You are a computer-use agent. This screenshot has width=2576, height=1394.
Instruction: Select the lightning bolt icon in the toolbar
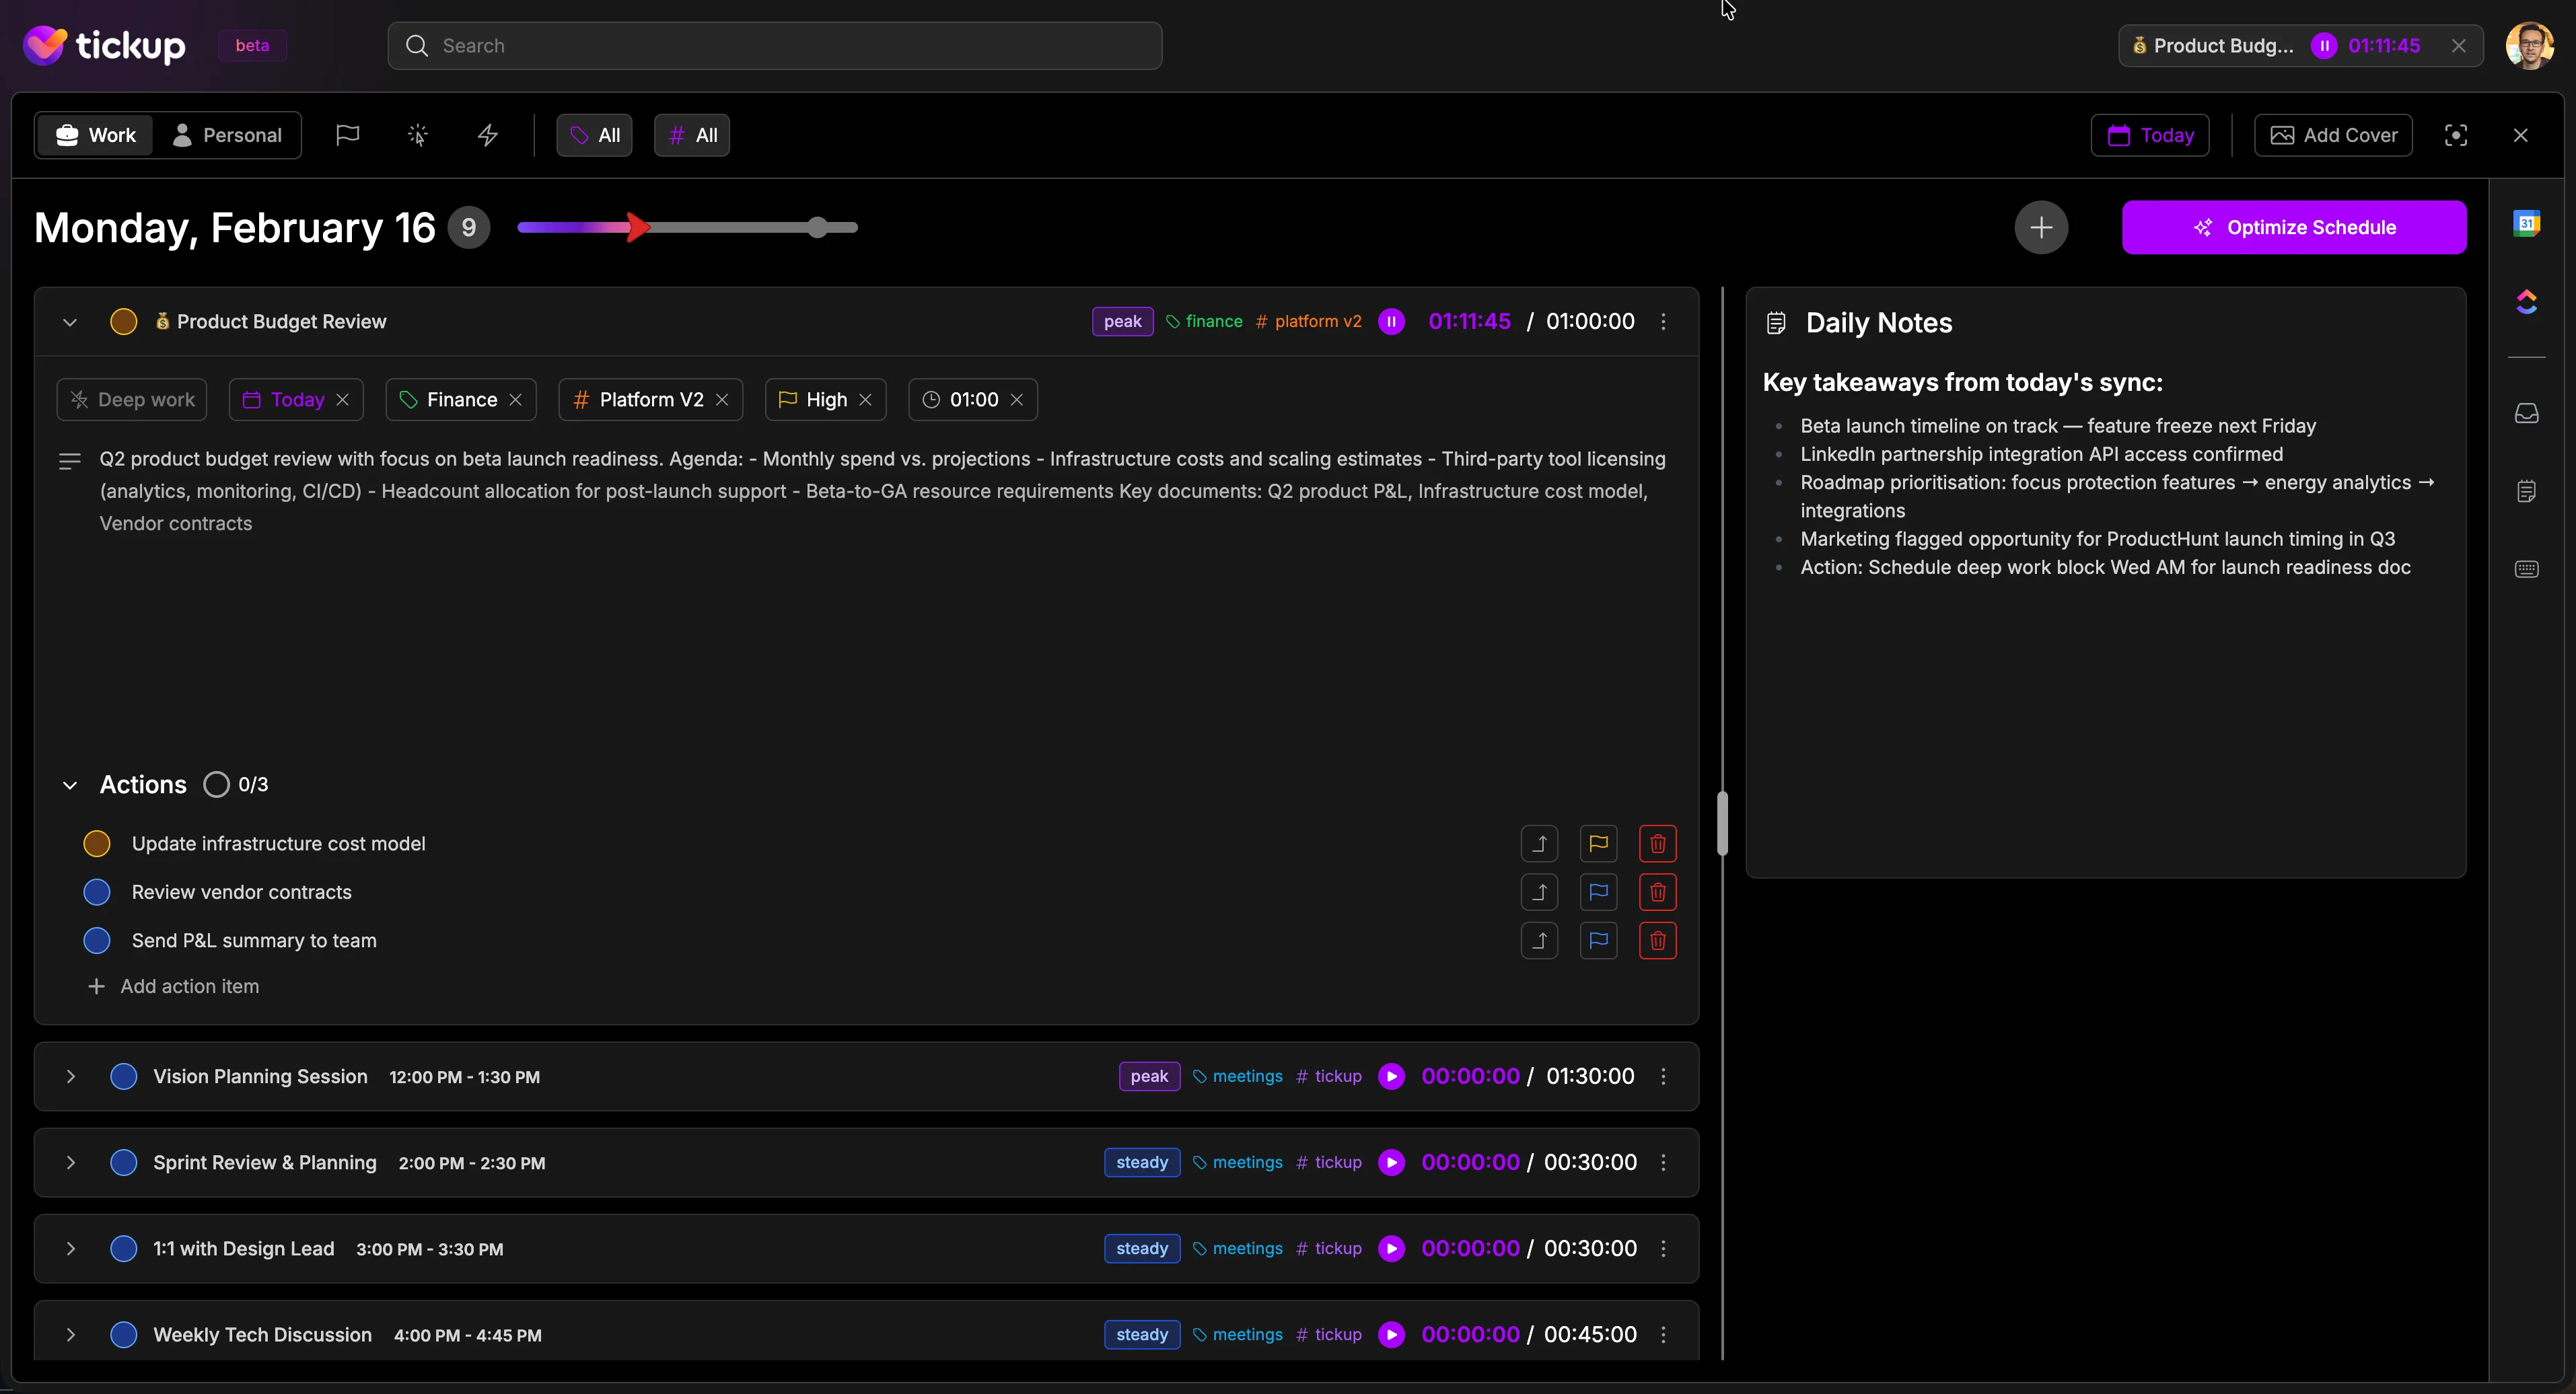tap(487, 135)
